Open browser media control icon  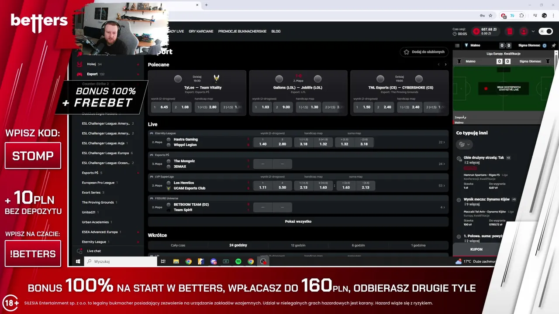coord(536,15)
